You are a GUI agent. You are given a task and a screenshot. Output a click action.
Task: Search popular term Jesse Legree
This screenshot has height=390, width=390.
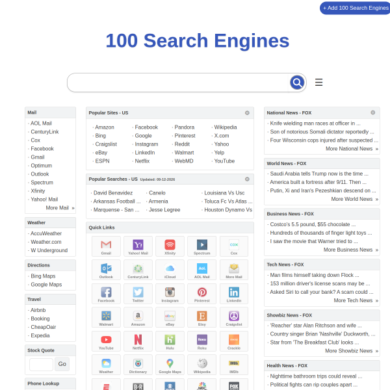click(164, 210)
